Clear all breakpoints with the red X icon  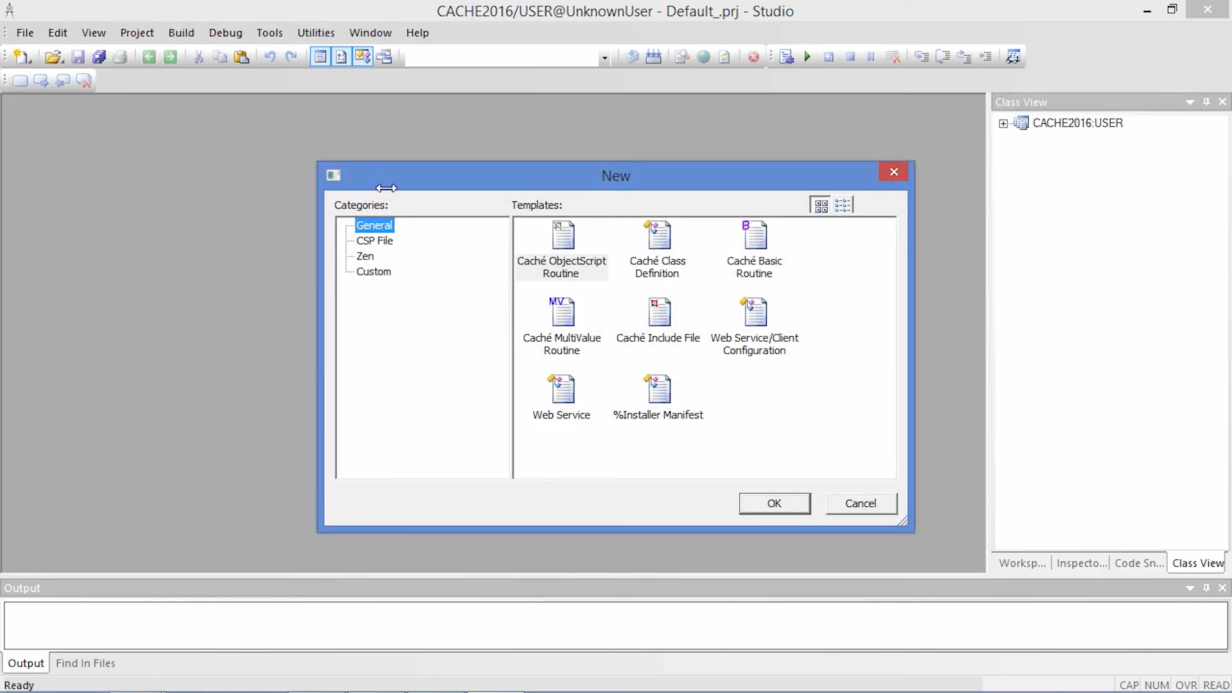point(893,56)
